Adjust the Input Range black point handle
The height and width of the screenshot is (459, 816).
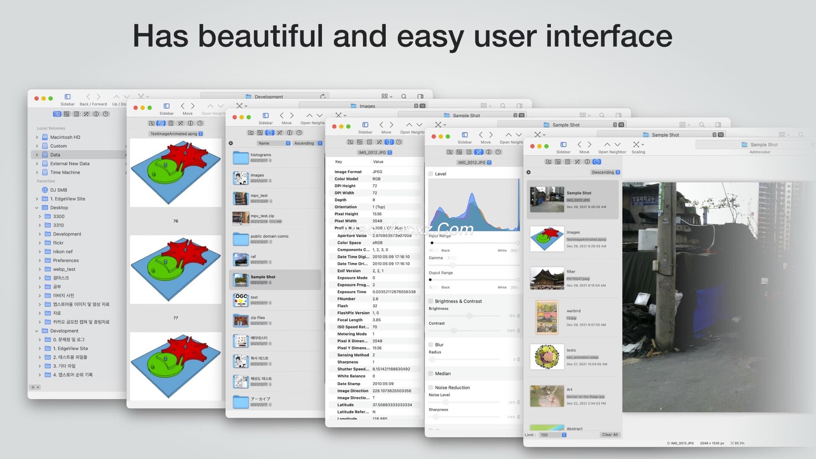click(432, 243)
